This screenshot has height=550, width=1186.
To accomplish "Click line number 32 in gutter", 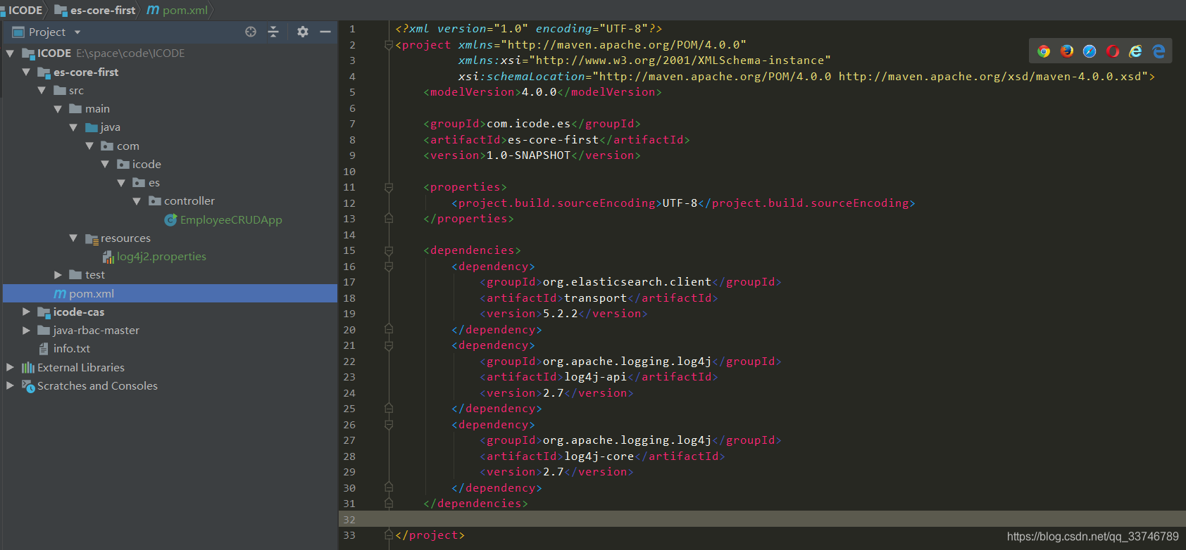I will point(349,520).
